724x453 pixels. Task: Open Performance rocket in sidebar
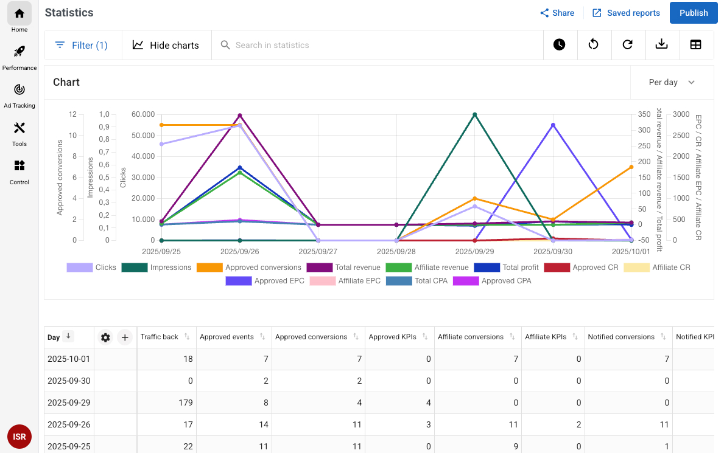point(19,57)
